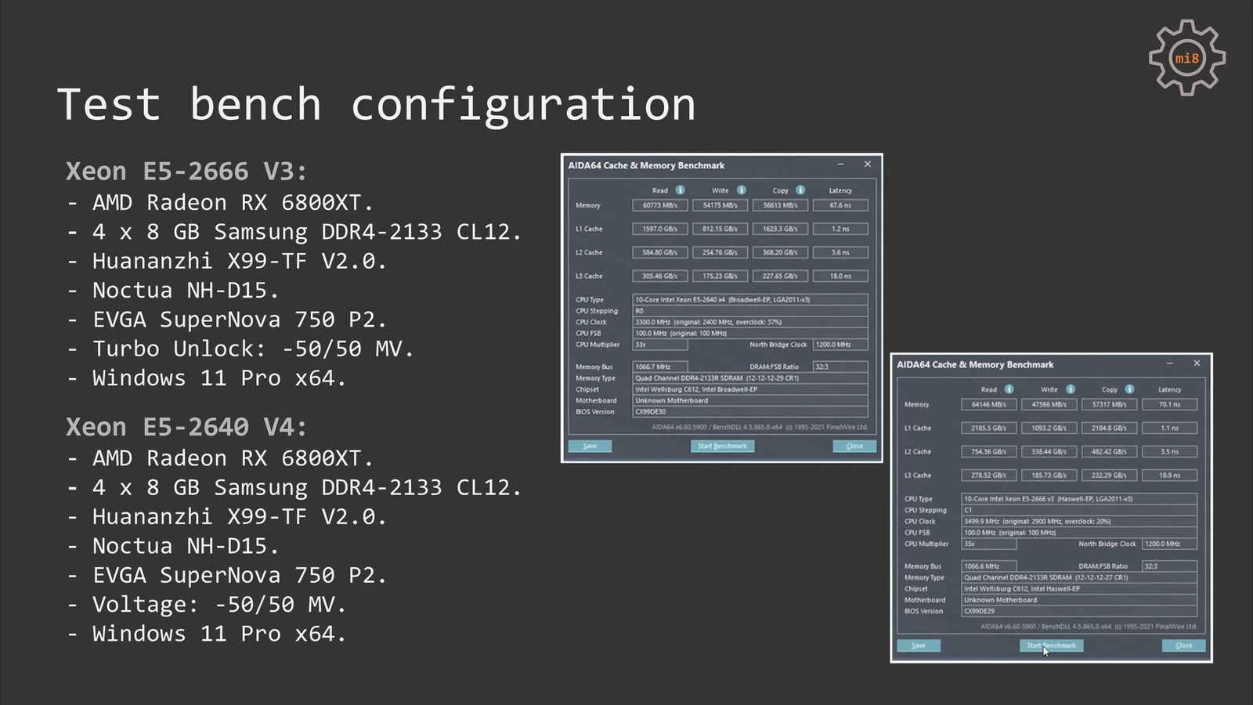Open the Write info icon in the E5-2666 v3 window
Image resolution: width=1253 pixels, height=705 pixels.
[1070, 389]
